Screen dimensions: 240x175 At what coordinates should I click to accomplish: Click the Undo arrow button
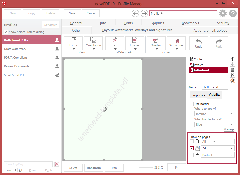pyautogui.click(x=199, y=43)
